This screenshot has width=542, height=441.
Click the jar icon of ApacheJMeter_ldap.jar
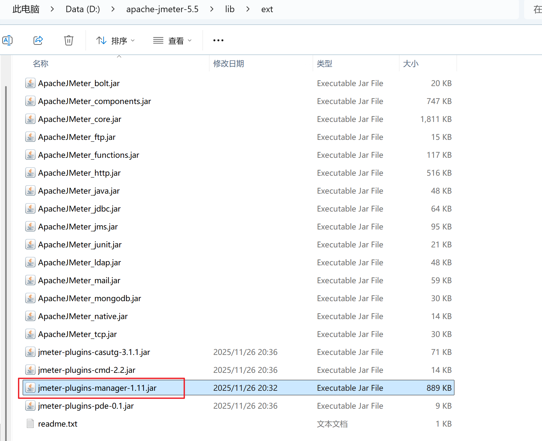click(30, 262)
